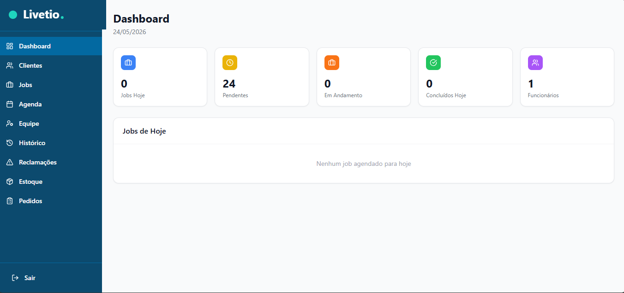The image size is (624, 293).
Task: Click the Pendentes count 24
Action: pos(229,83)
